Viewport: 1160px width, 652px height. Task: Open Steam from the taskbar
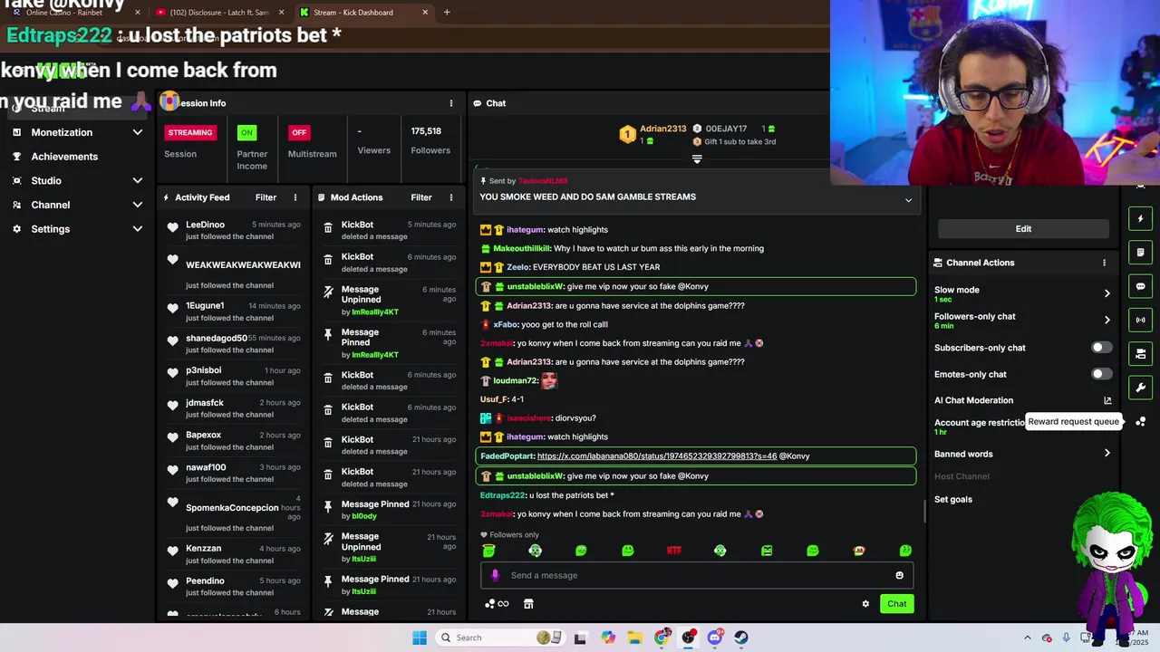coord(741,638)
